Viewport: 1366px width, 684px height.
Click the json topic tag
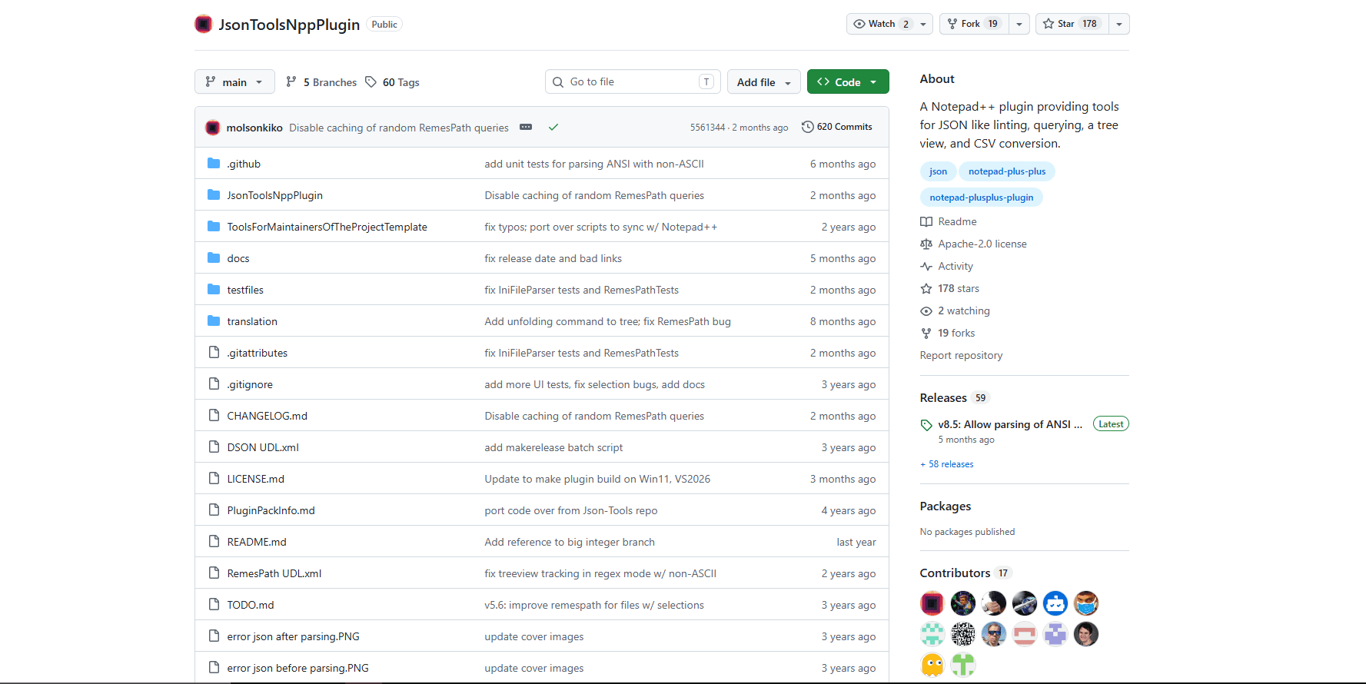click(938, 171)
